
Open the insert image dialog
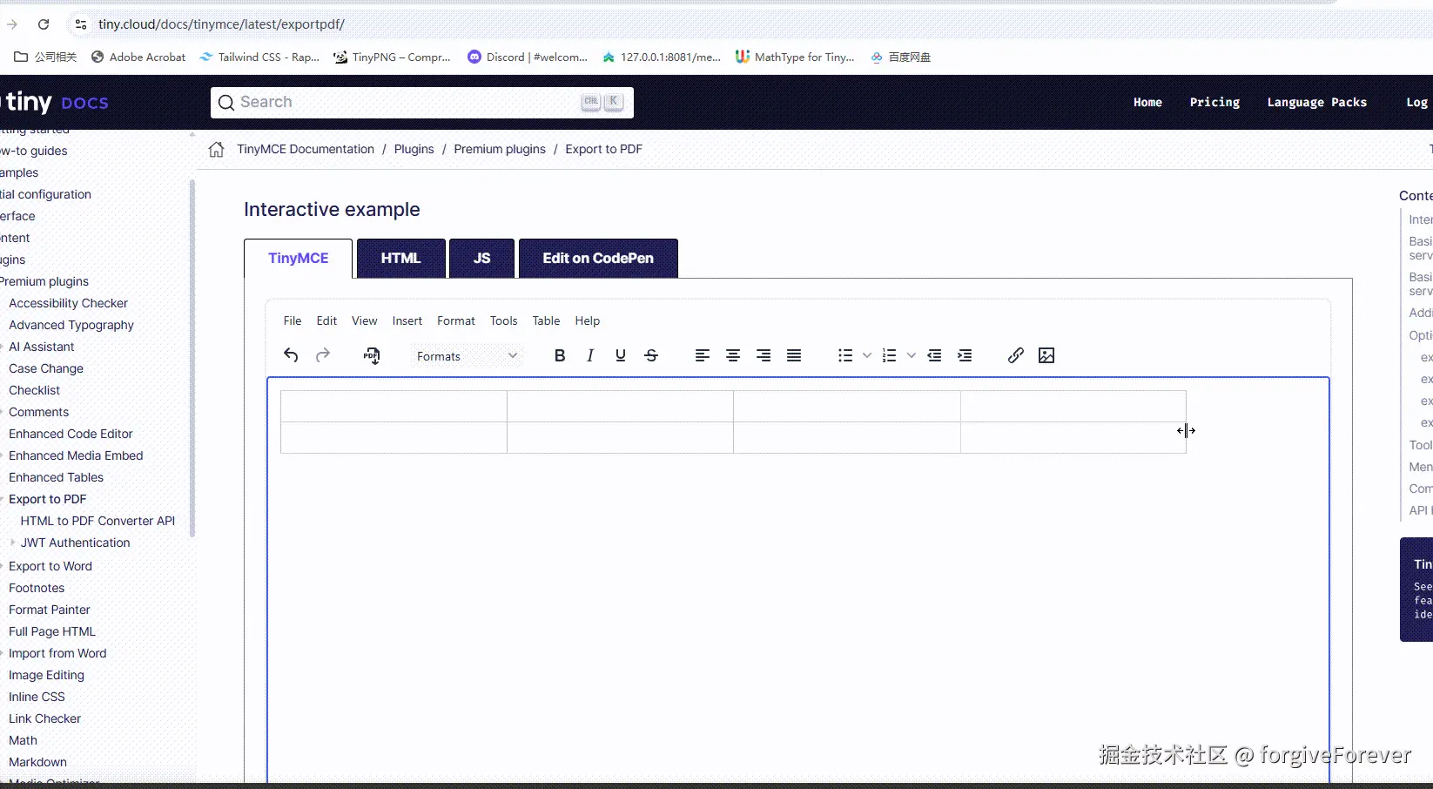[1046, 355]
